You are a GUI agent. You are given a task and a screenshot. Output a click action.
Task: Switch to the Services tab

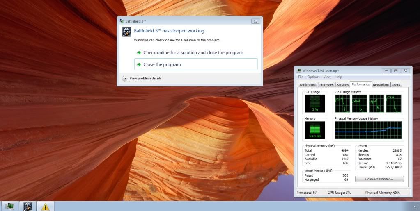(342, 85)
